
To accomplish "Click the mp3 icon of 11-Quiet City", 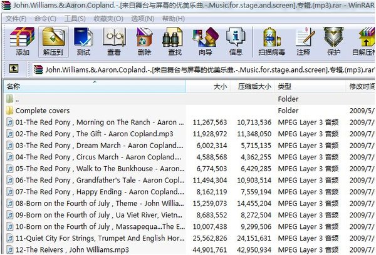I will coord(10,238).
